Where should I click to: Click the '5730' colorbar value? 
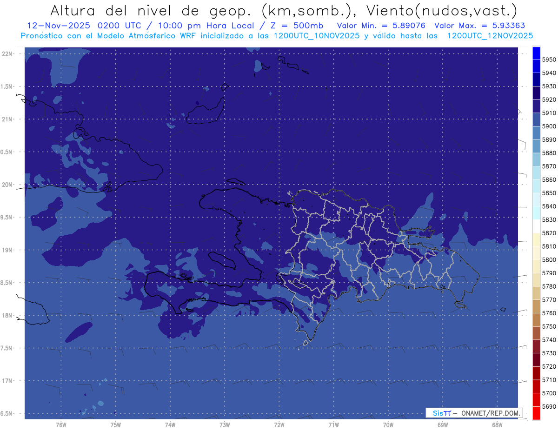tap(549, 353)
